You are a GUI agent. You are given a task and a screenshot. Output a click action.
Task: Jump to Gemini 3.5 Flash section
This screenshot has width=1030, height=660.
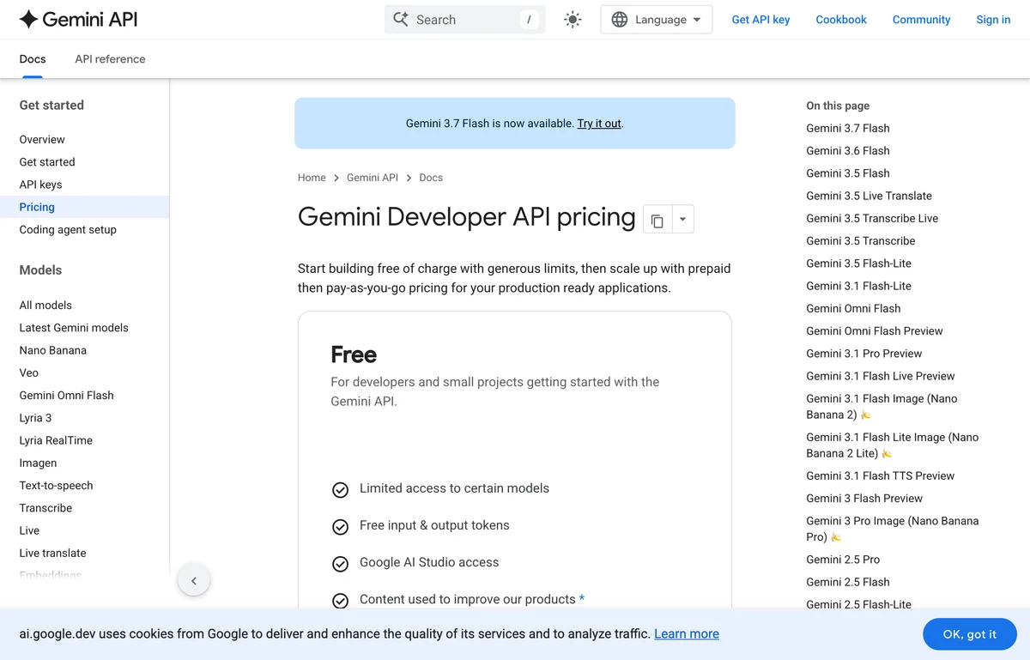848,173
